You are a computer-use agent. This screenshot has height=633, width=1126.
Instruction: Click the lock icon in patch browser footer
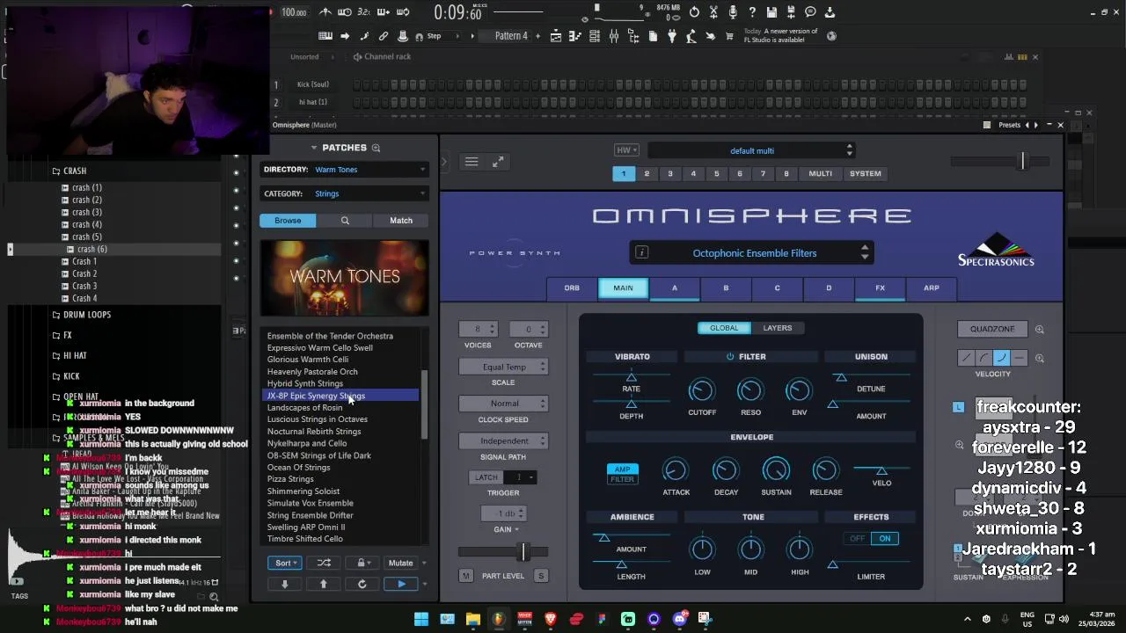coord(361,563)
